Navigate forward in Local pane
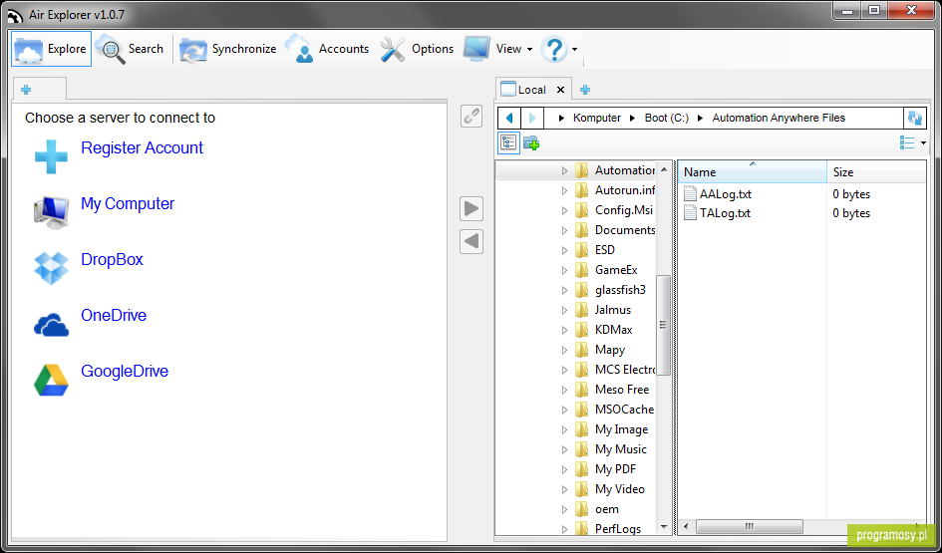Image resolution: width=942 pixels, height=553 pixels. tap(532, 119)
